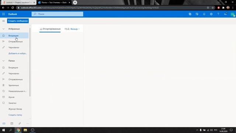The width and height of the screenshot is (236, 133).
Task: Open more modules ellipsis
Action: [28, 123]
